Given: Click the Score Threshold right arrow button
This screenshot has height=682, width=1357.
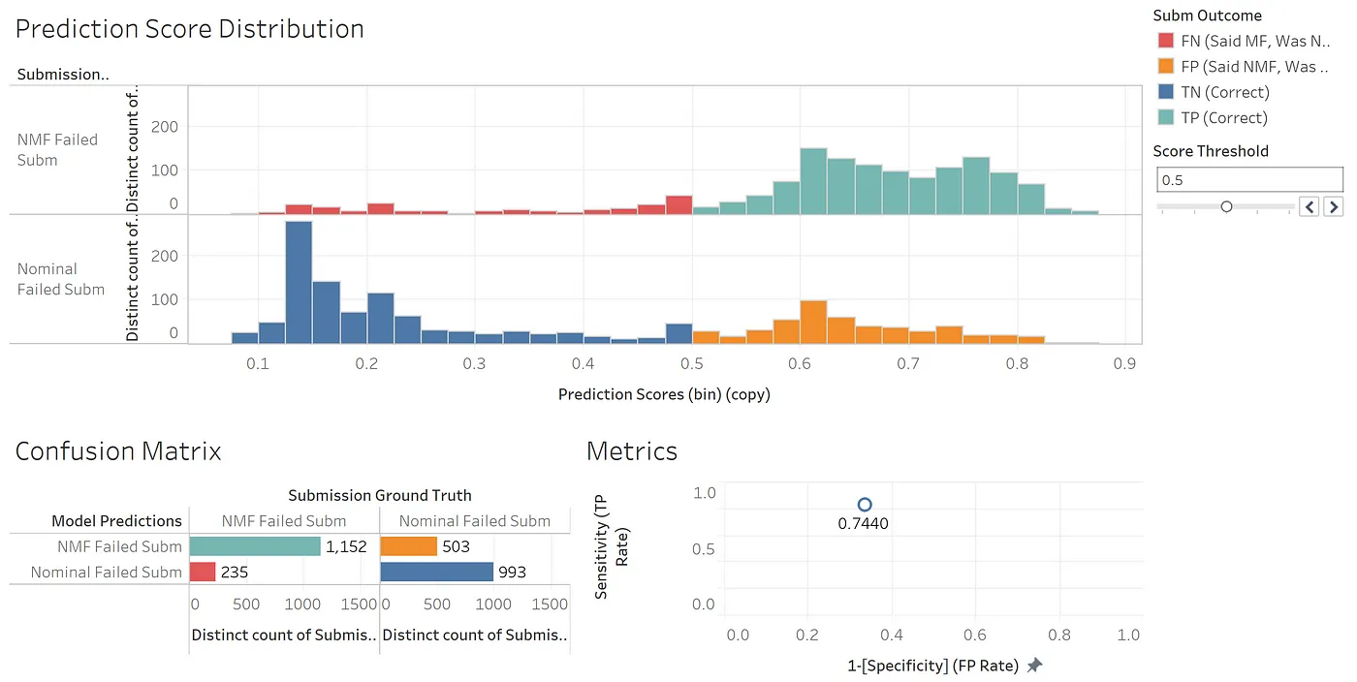Looking at the screenshot, I should (1334, 206).
